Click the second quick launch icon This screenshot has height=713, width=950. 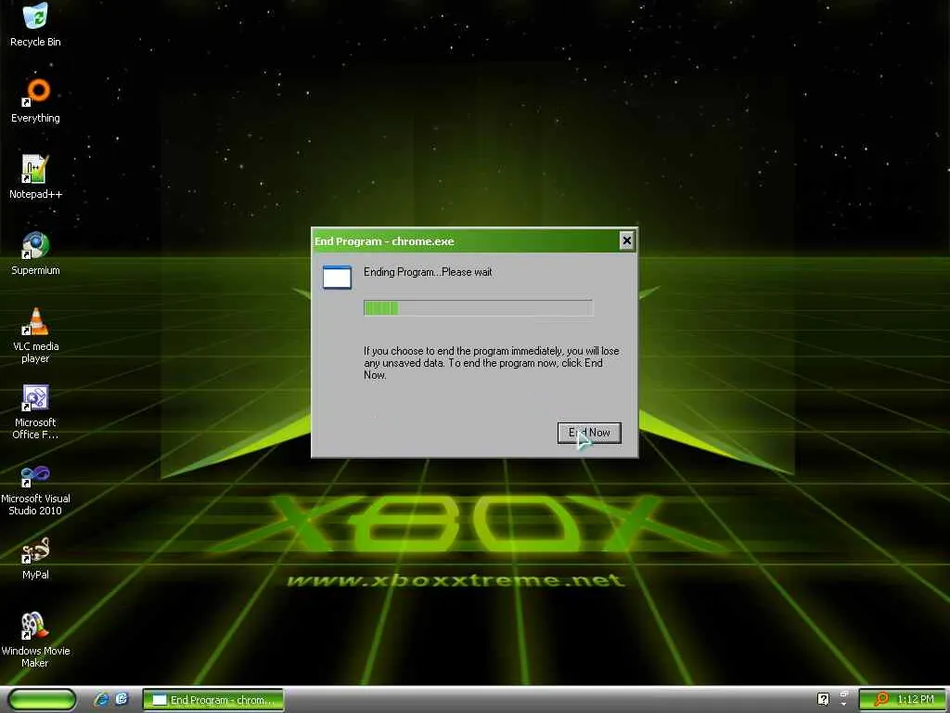coord(122,700)
